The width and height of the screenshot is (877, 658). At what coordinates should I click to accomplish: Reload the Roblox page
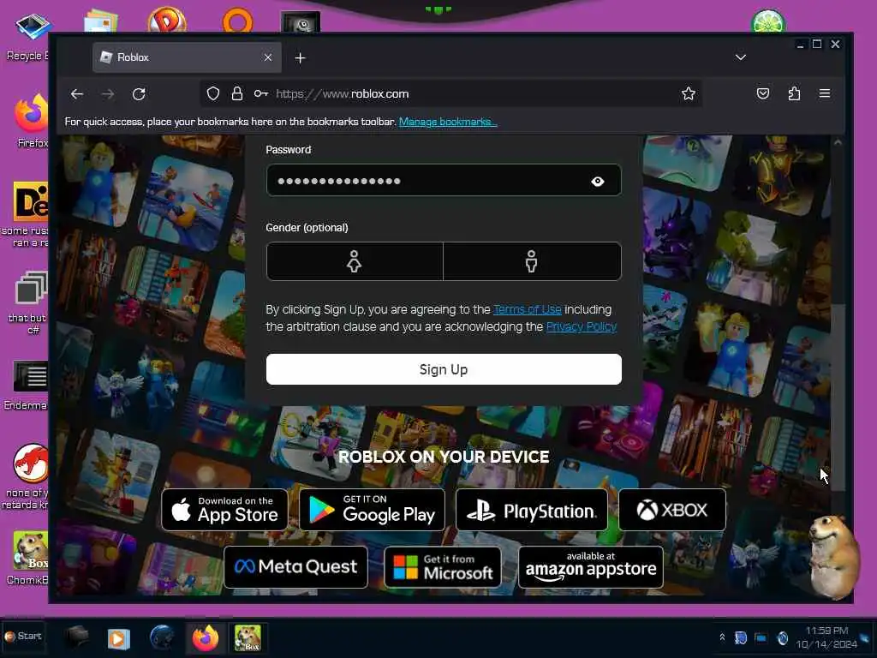139,94
